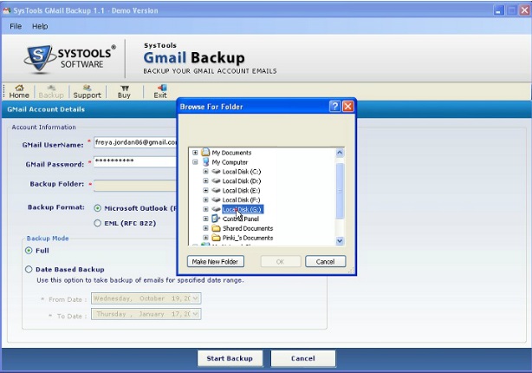This screenshot has width=532, height=373.
Task: Click the Exit toolbar item
Action: pyautogui.click(x=160, y=92)
